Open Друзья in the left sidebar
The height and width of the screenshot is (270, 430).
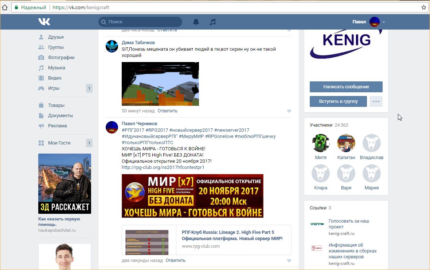pyautogui.click(x=55, y=37)
